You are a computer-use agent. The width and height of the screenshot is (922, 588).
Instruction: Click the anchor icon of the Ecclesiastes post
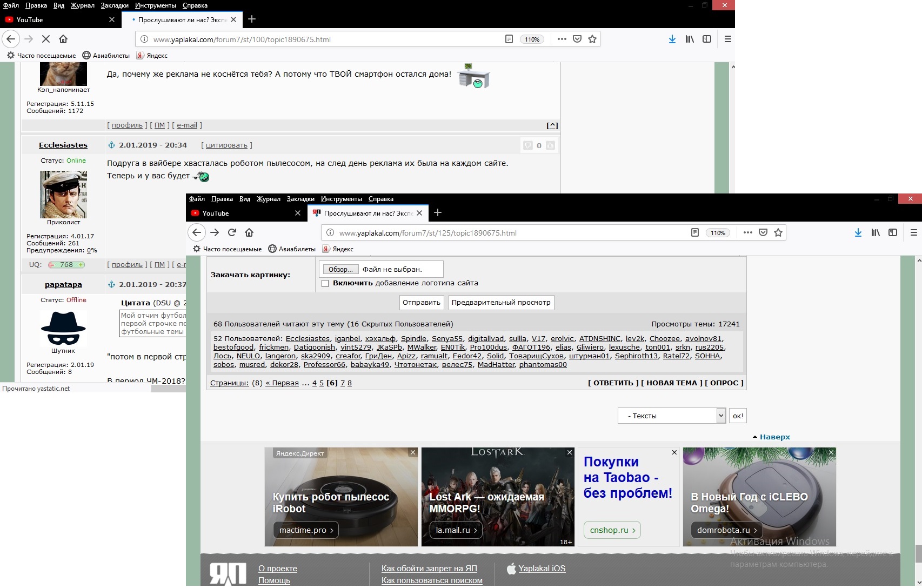(x=112, y=145)
